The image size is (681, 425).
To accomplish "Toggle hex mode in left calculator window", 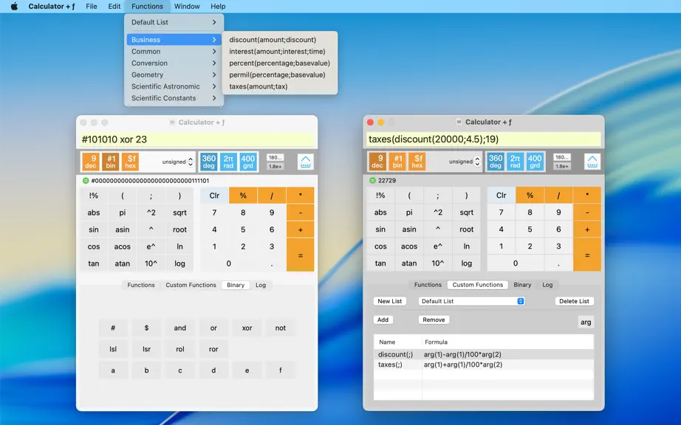I will 130,162.
